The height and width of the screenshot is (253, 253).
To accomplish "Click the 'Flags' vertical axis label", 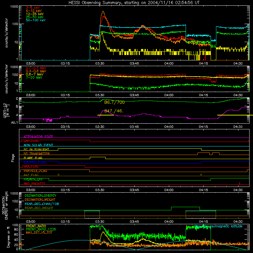I will click(x=13, y=158).
